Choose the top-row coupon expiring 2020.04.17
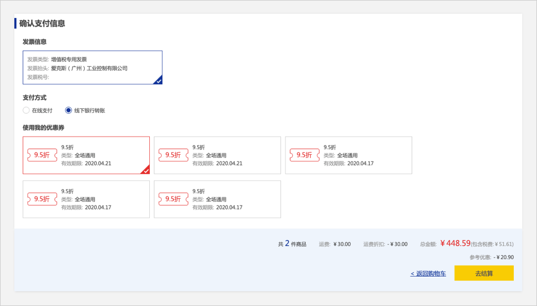 tap(348, 155)
